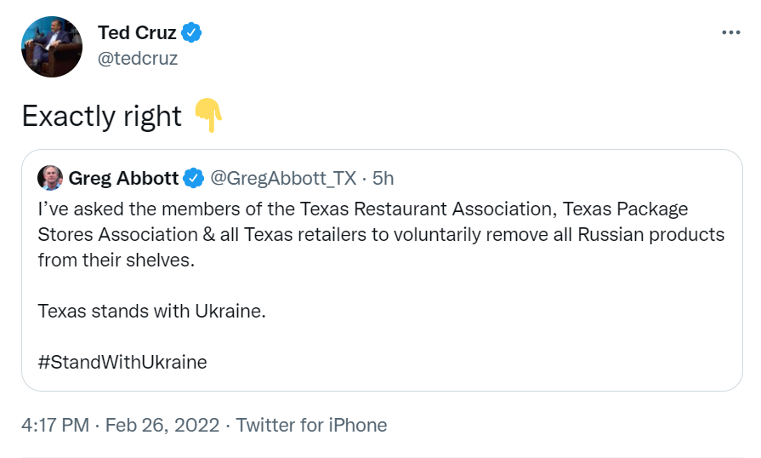
Task: Click the 'Exactly right' tweet text
Action: pyautogui.click(x=102, y=117)
